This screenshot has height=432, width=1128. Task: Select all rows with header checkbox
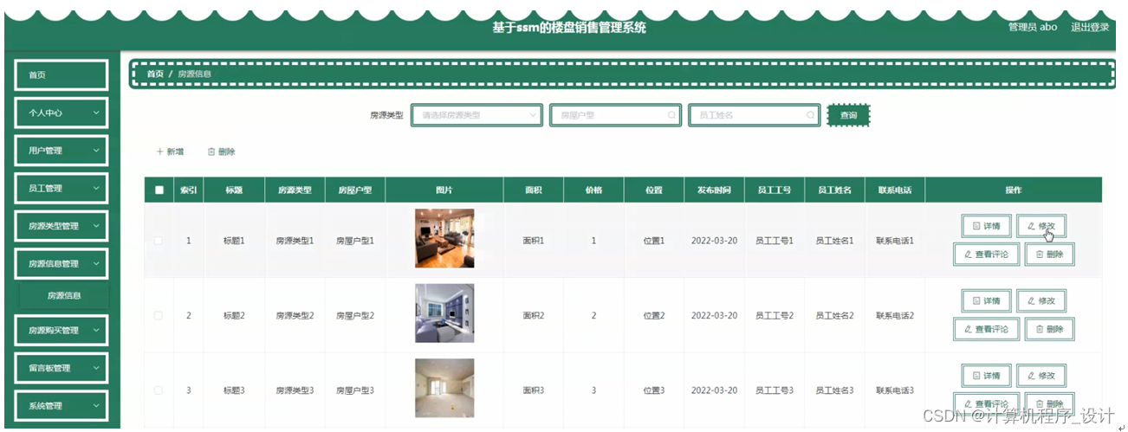[x=159, y=190]
